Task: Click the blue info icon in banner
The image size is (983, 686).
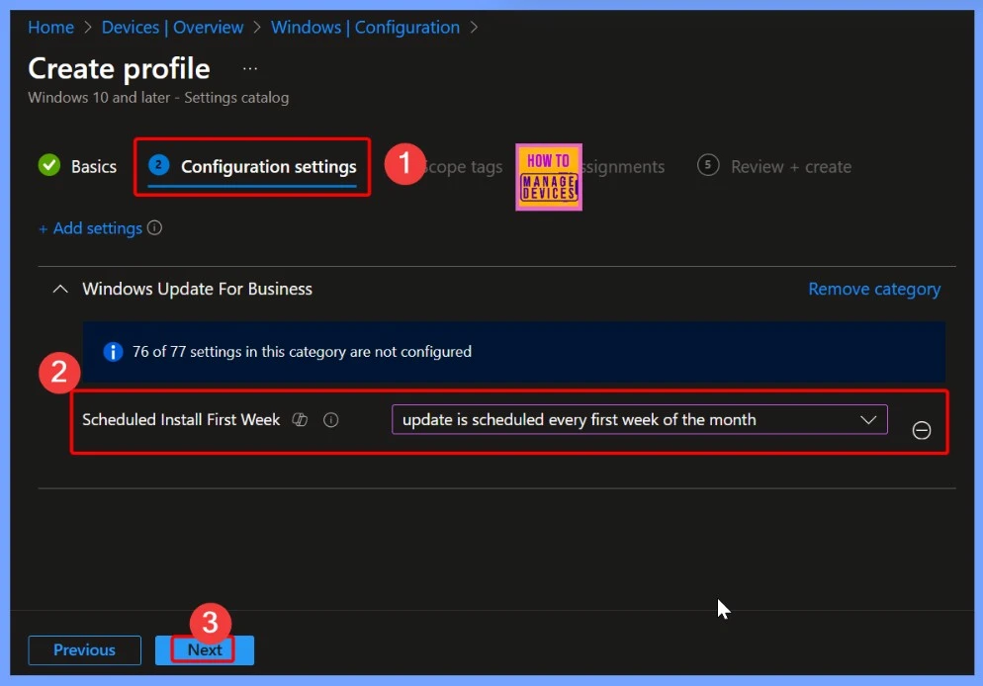Action: tap(113, 352)
